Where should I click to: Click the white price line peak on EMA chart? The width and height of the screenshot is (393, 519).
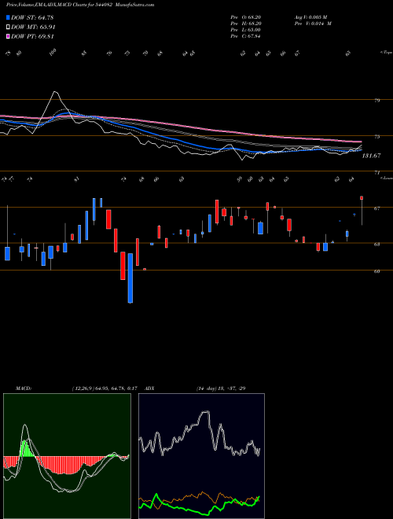[56, 93]
